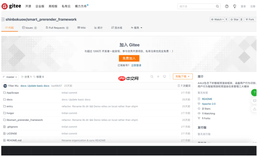Click the plus icon above file list

click(x=158, y=77)
